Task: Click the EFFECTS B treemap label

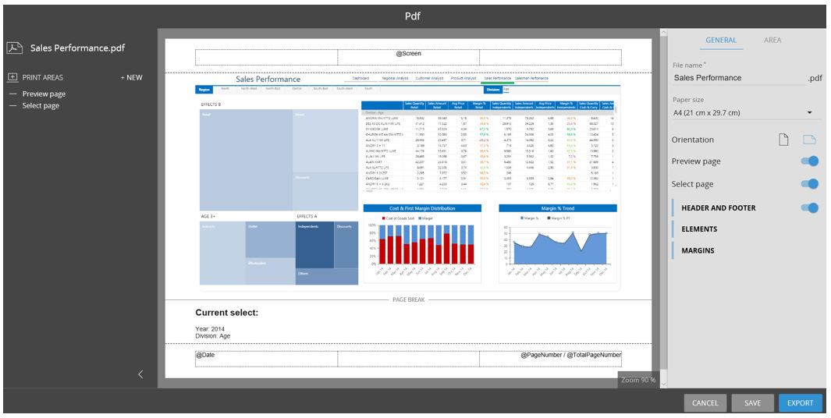Action: tap(211, 104)
